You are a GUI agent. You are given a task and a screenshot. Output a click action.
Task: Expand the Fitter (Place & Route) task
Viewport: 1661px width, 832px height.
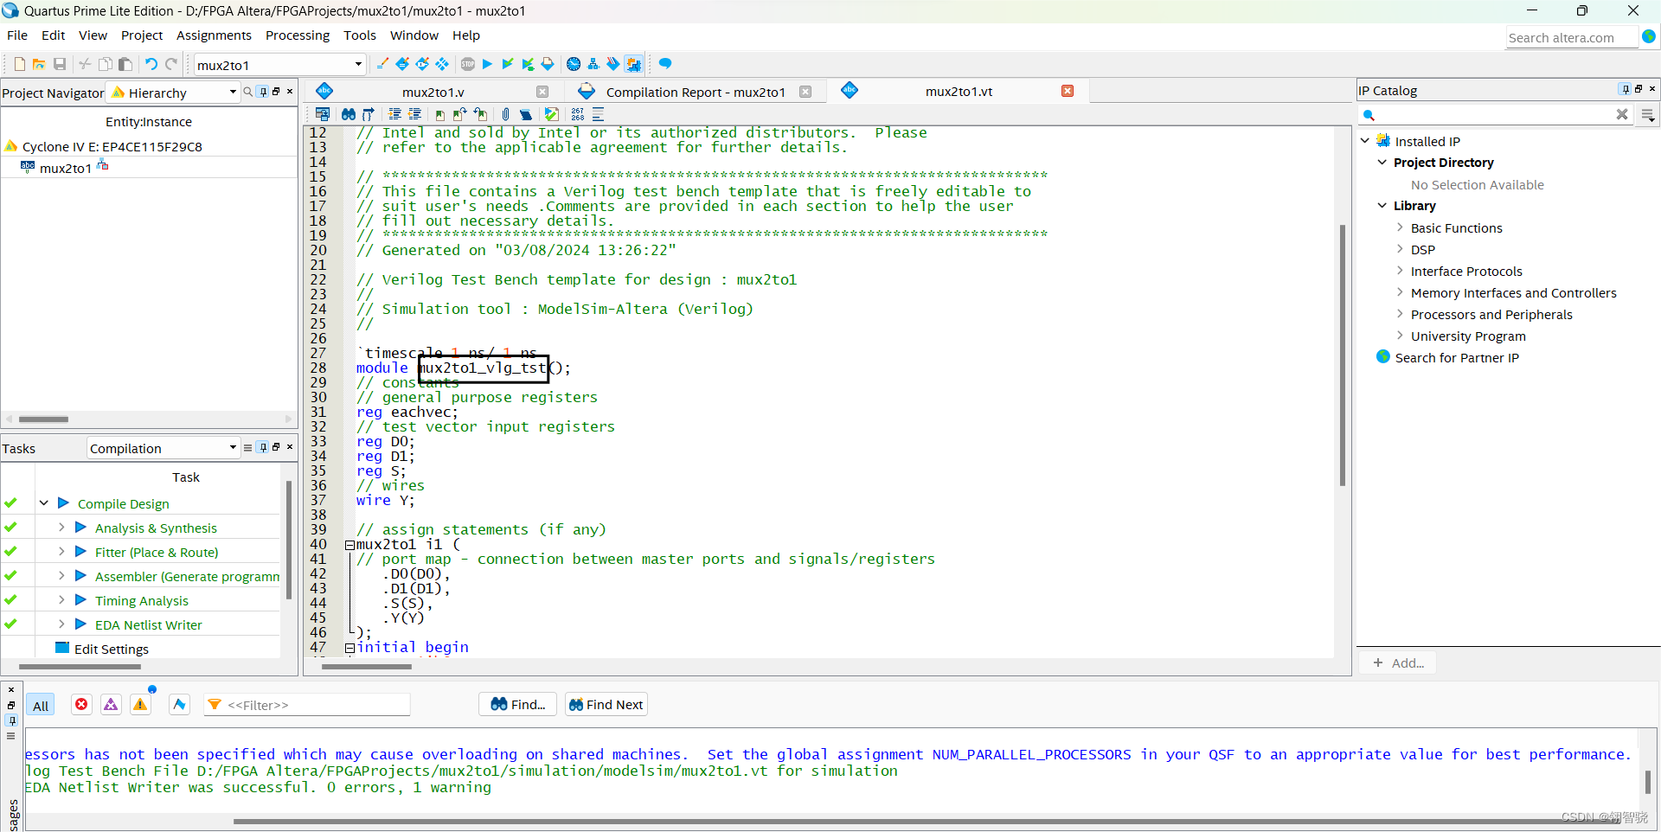61,551
